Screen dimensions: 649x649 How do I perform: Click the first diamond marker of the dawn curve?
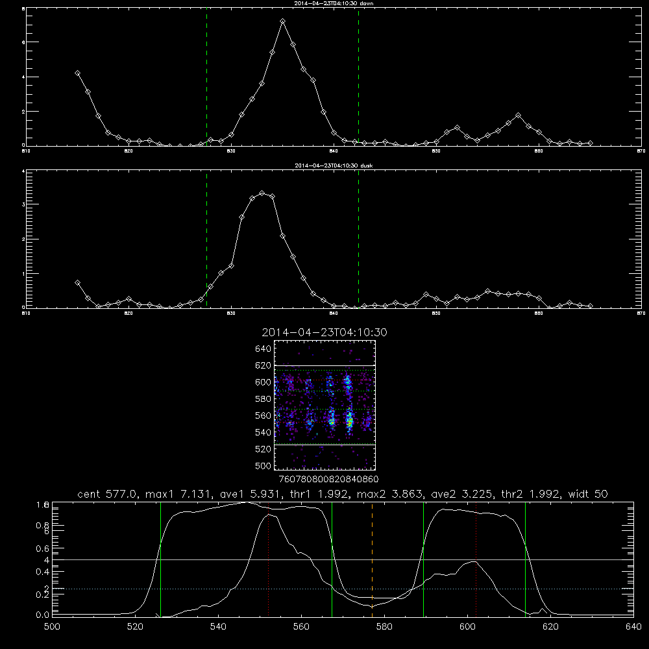click(x=77, y=73)
